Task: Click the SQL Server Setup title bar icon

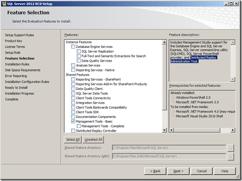Action: tap(4, 4)
